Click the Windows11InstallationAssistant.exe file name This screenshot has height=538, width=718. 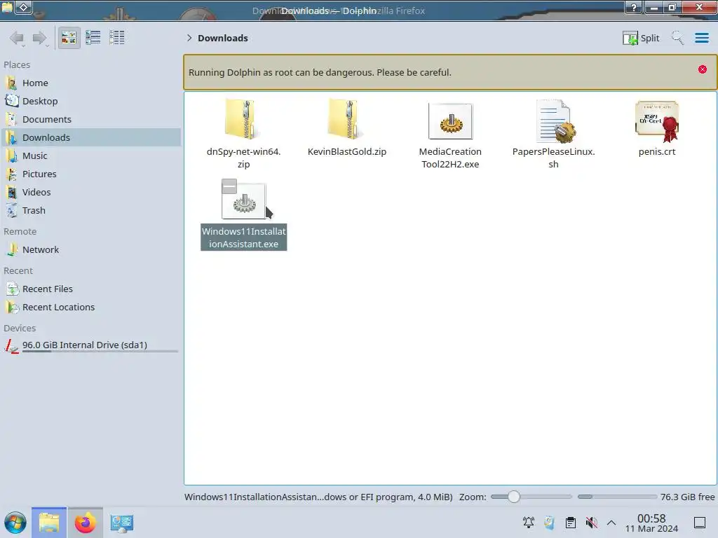pos(243,238)
